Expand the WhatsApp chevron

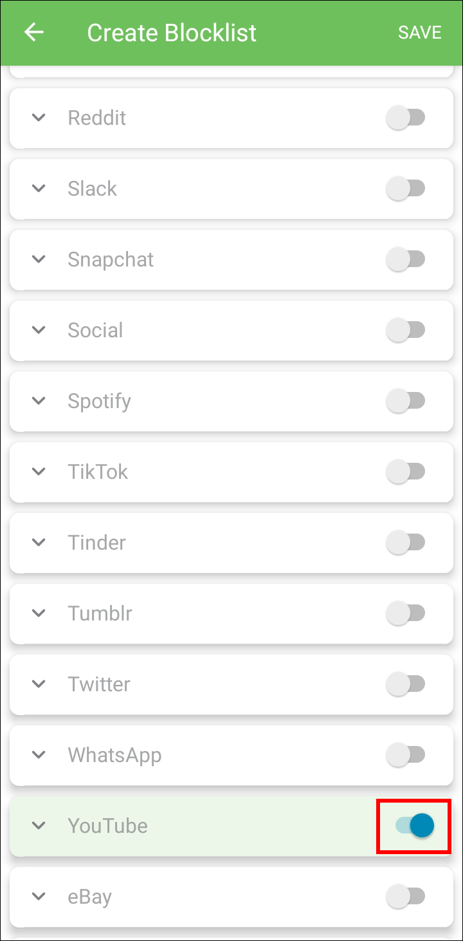39,755
